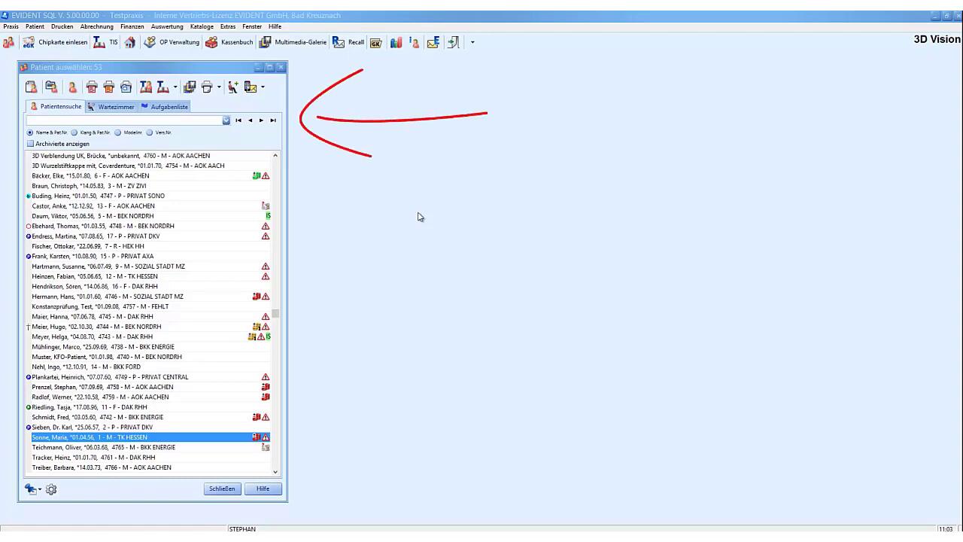The image size is (963, 542).
Task: Switch to the Wartezimmer tab
Action: point(111,107)
